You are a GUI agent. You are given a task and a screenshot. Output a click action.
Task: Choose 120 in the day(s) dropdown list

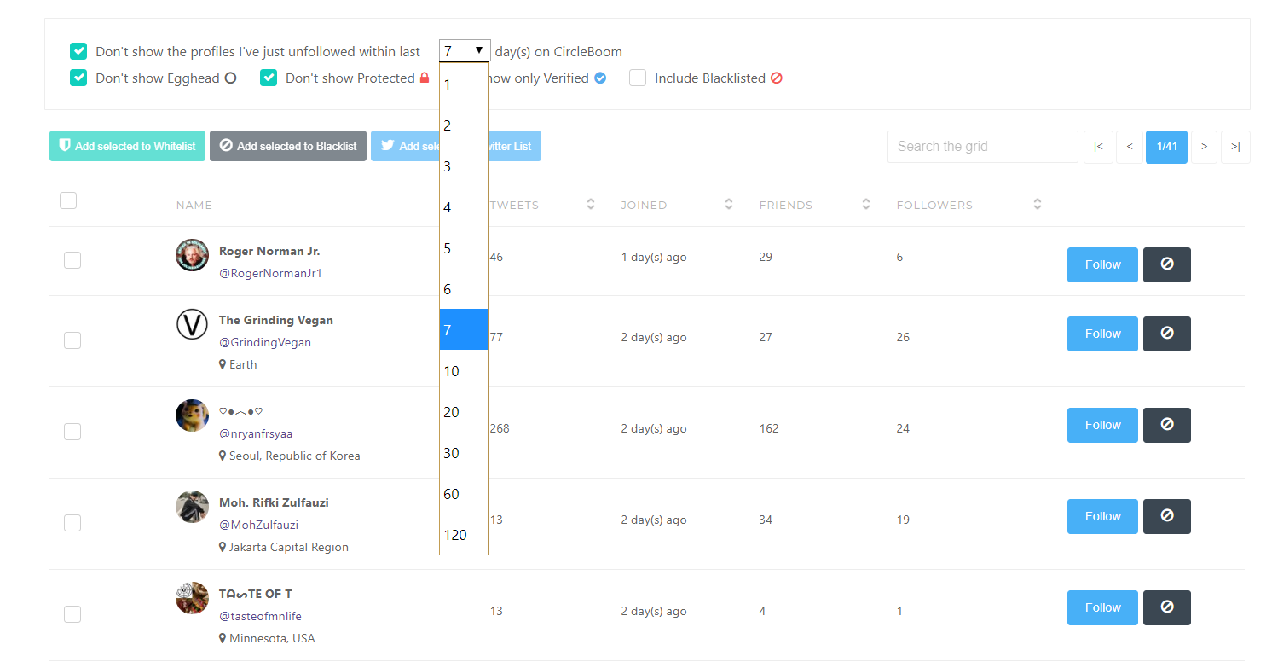[455, 535]
